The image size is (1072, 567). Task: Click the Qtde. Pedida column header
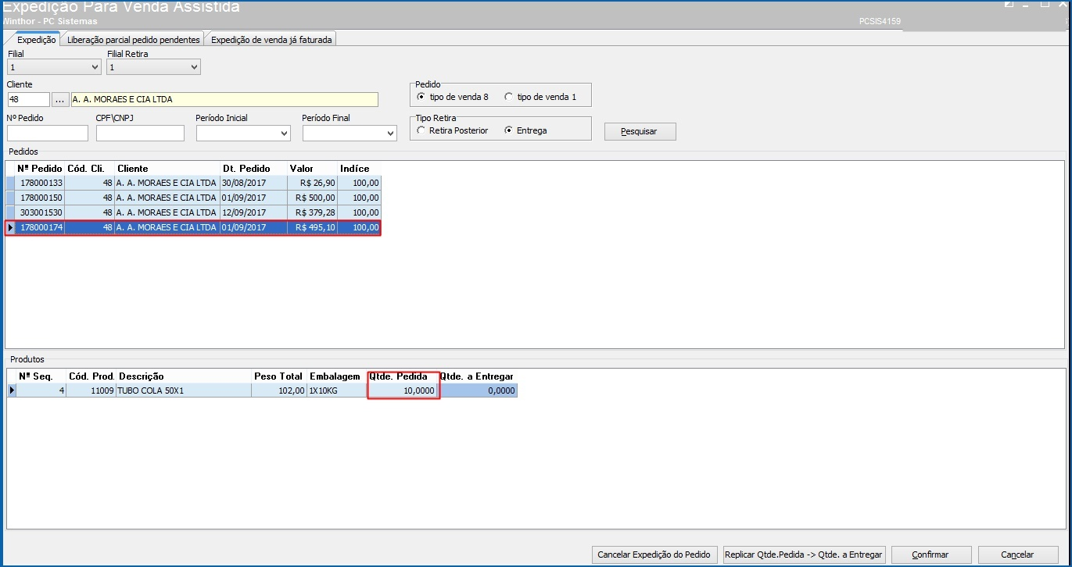(x=403, y=376)
